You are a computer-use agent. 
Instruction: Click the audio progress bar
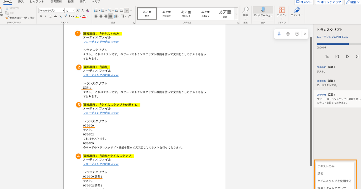[x=339, y=44]
